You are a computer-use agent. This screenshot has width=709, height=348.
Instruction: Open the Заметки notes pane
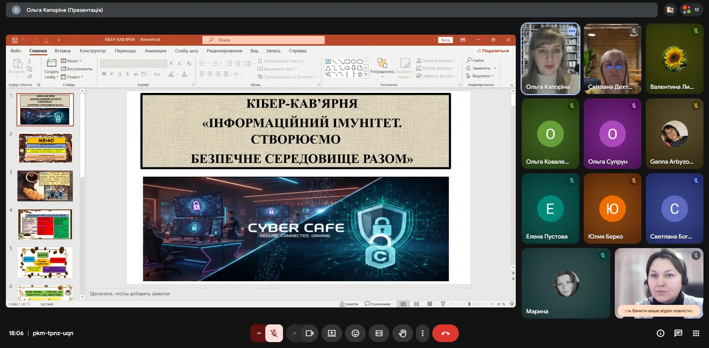pos(349,304)
